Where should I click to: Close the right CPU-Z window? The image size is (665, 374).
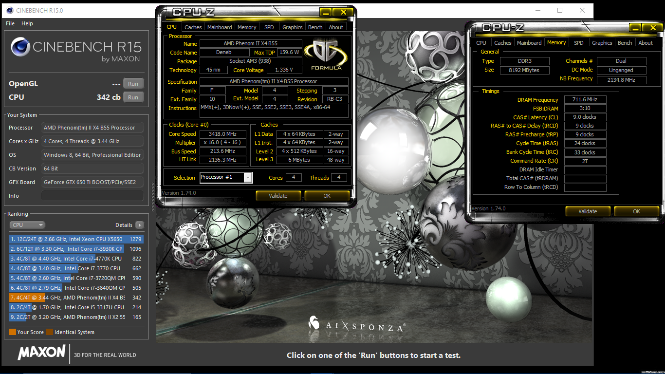coord(653,28)
